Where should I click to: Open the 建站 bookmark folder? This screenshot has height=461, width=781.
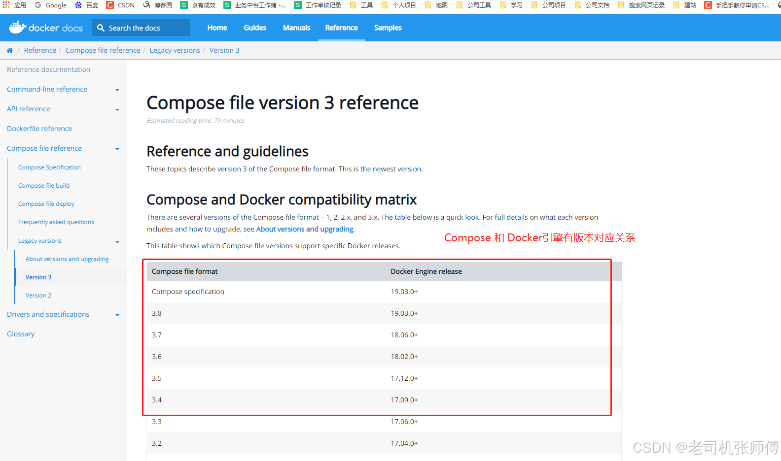(684, 5)
